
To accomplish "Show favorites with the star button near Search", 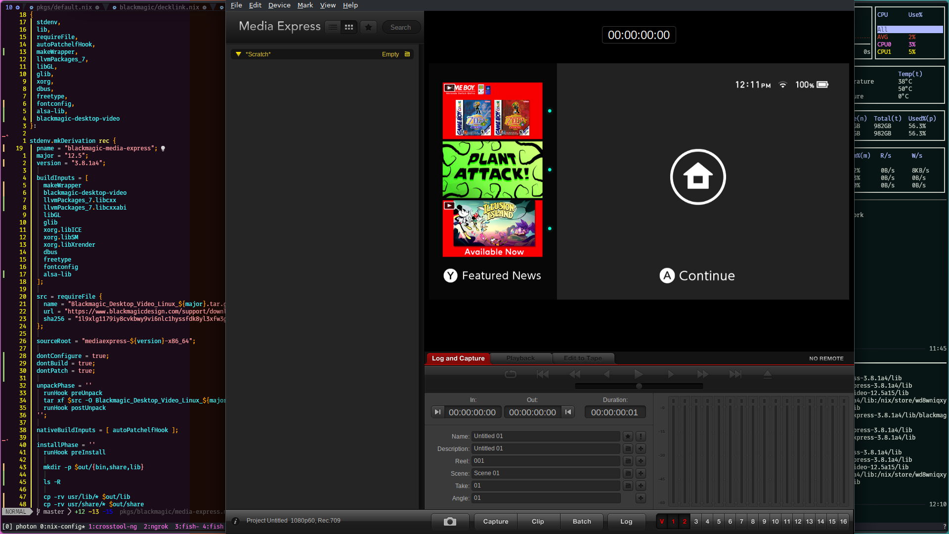I will pos(368,27).
